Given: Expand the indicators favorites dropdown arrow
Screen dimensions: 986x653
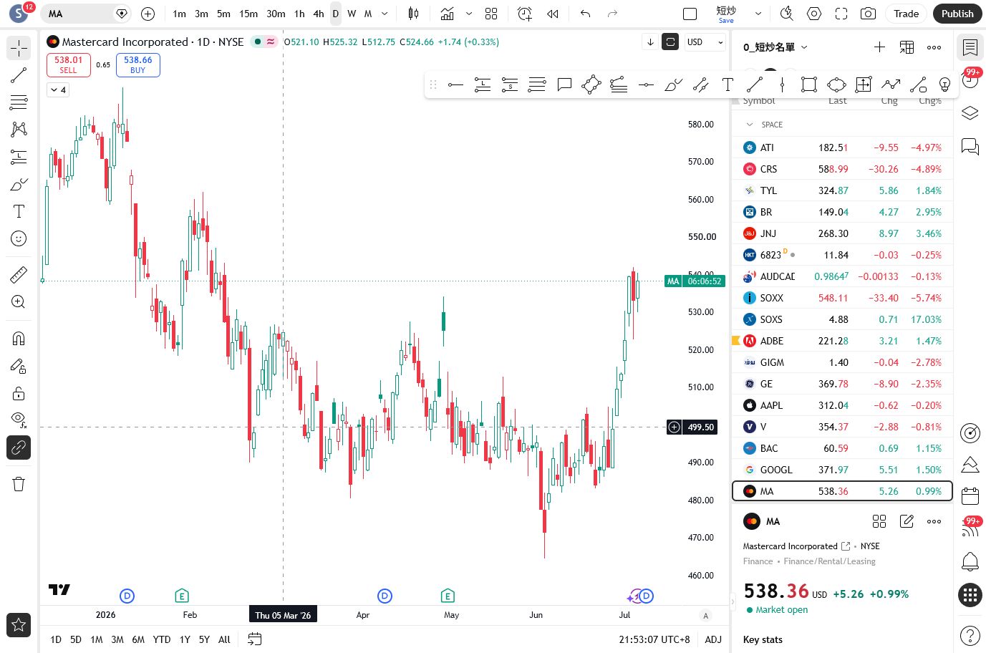Looking at the screenshot, I should coord(469,14).
